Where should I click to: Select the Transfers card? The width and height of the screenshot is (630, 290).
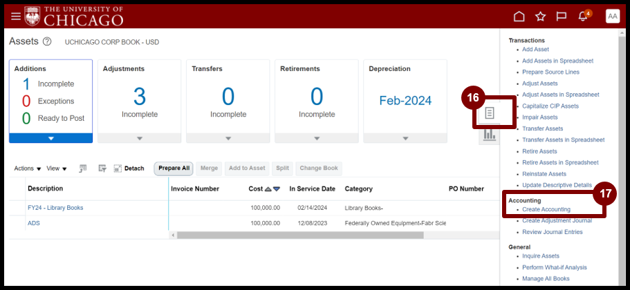[228, 101]
